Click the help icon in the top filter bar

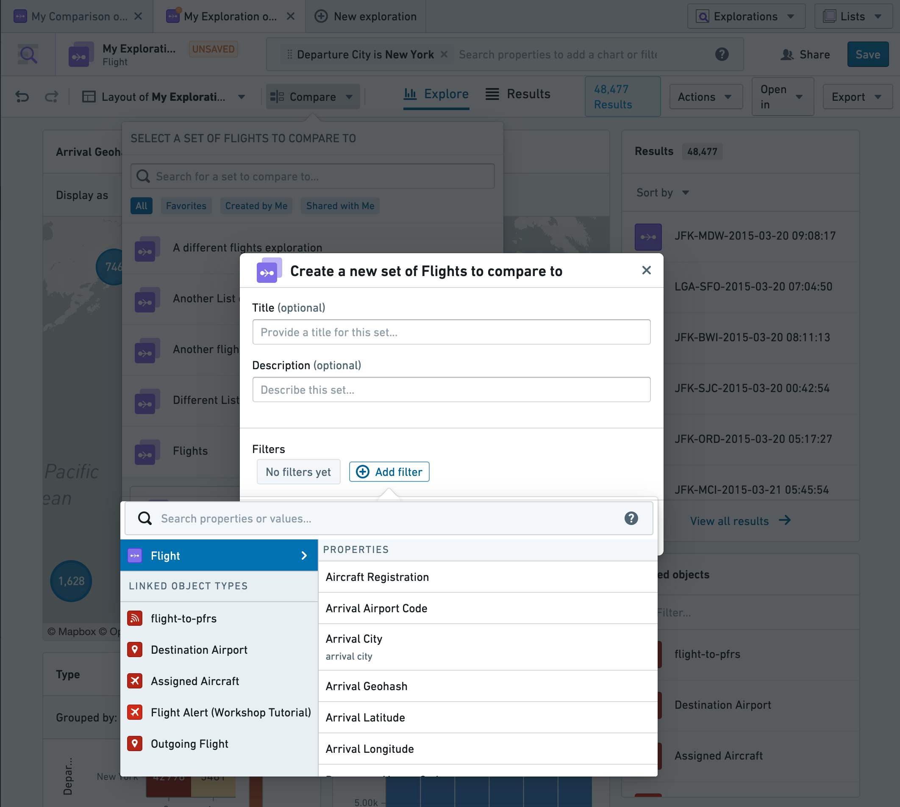[722, 54]
